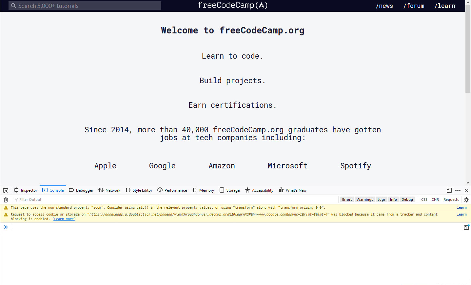Screen dimensions: 471x285
Task: Activate the element picker tool in DevTools
Action: [5, 190]
